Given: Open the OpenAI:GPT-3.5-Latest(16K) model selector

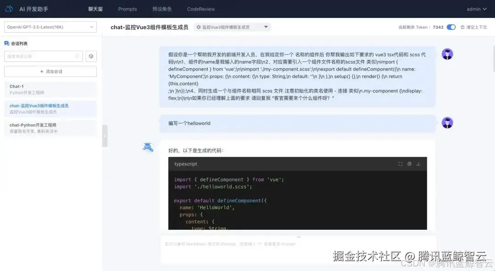Looking at the screenshot, I should point(50,27).
